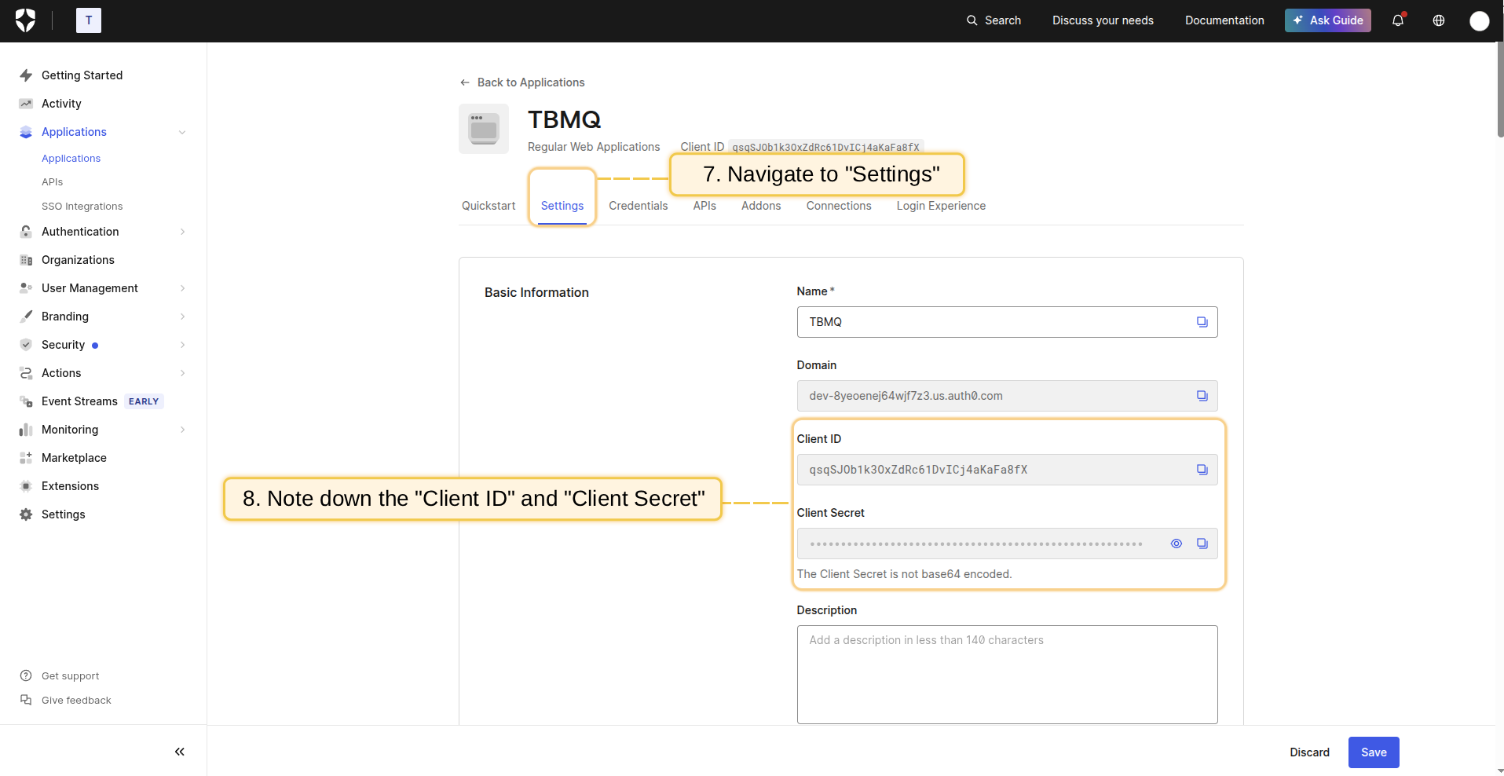Copy the Client Secret value
Screen dimensions: 1504x776
pos(1202,544)
